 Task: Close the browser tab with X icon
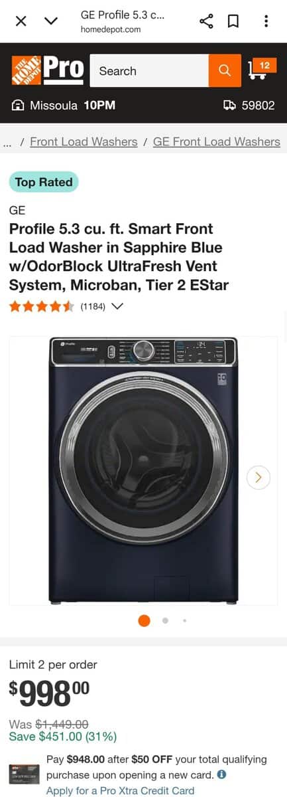21,21
